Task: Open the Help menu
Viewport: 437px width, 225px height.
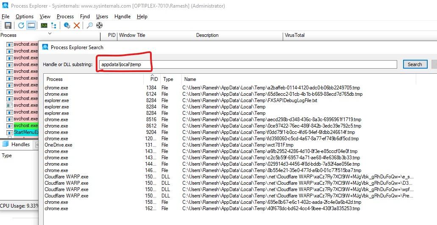Action: tap(142, 17)
